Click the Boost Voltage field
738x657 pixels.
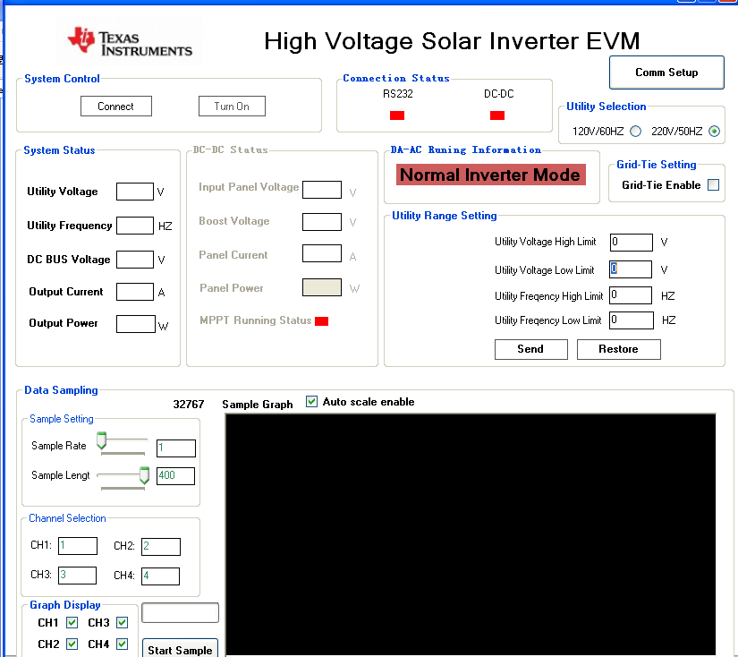tap(322, 222)
